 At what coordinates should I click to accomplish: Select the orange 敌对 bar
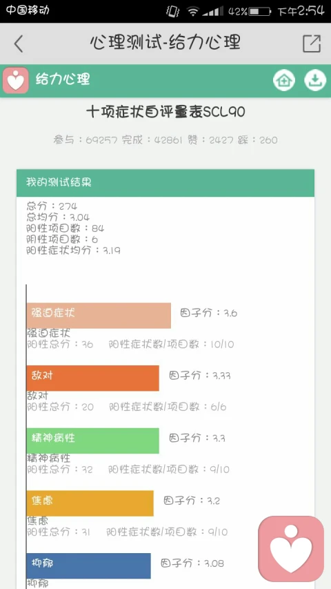[x=92, y=378]
